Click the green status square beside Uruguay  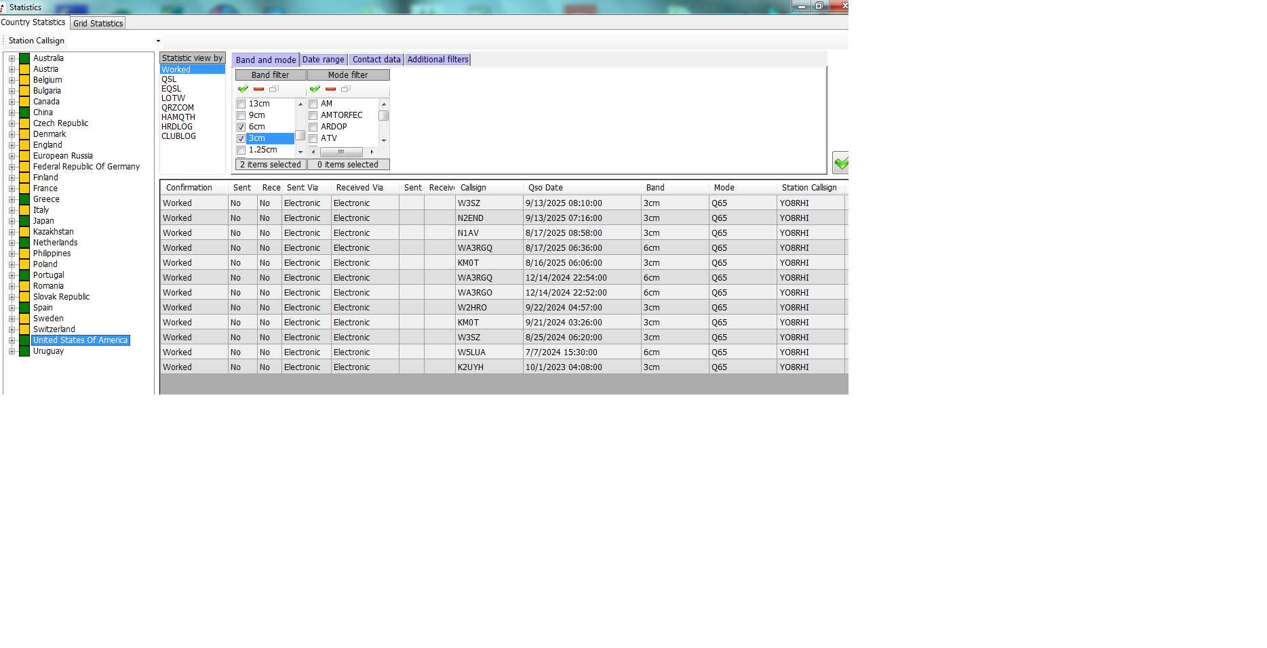coord(24,351)
